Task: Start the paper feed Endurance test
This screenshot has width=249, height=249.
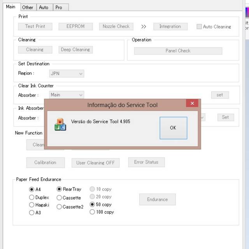Action: tap(157, 200)
